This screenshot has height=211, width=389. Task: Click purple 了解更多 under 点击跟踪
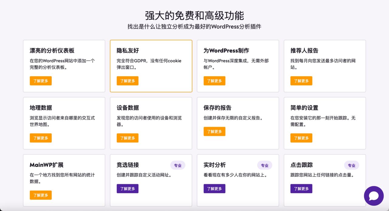pos(301,189)
